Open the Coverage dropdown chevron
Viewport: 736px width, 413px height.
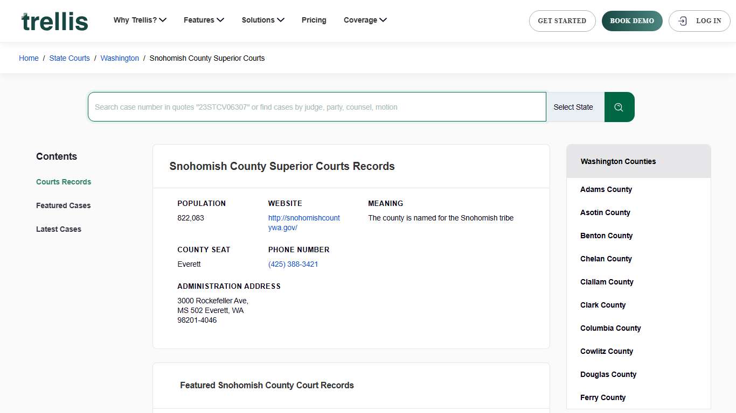(383, 19)
